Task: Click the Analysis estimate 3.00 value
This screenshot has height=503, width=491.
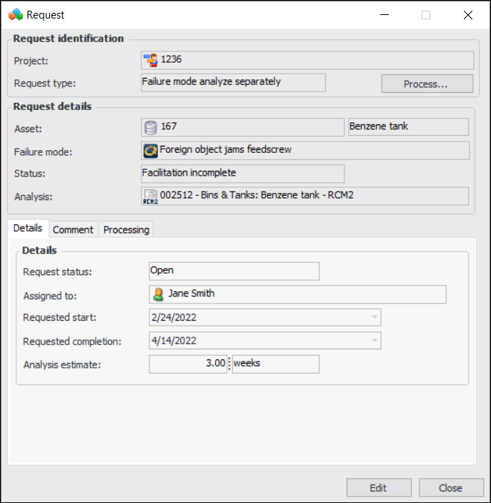Action: (x=189, y=364)
